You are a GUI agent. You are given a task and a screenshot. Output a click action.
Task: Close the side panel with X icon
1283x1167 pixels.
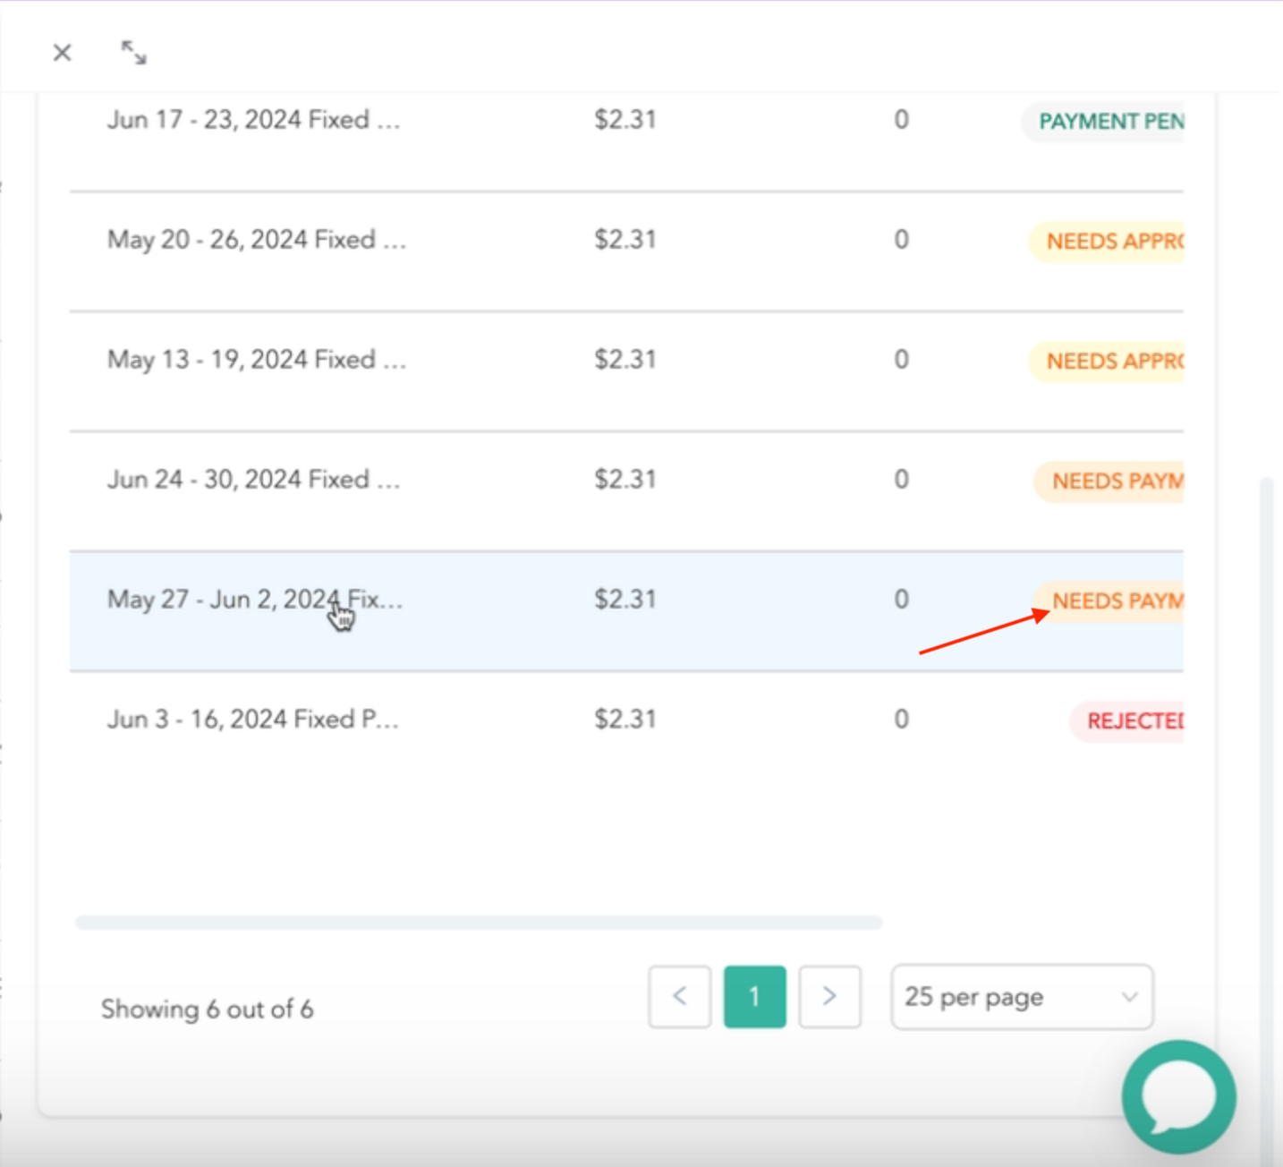pyautogui.click(x=62, y=53)
